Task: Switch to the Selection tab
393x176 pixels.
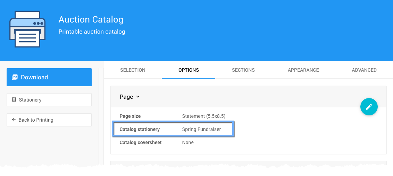Action: (133, 70)
